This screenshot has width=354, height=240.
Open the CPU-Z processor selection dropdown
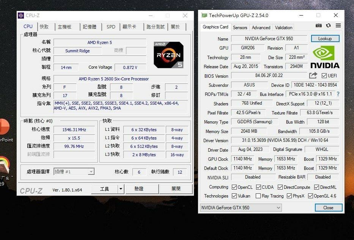click(x=74, y=172)
